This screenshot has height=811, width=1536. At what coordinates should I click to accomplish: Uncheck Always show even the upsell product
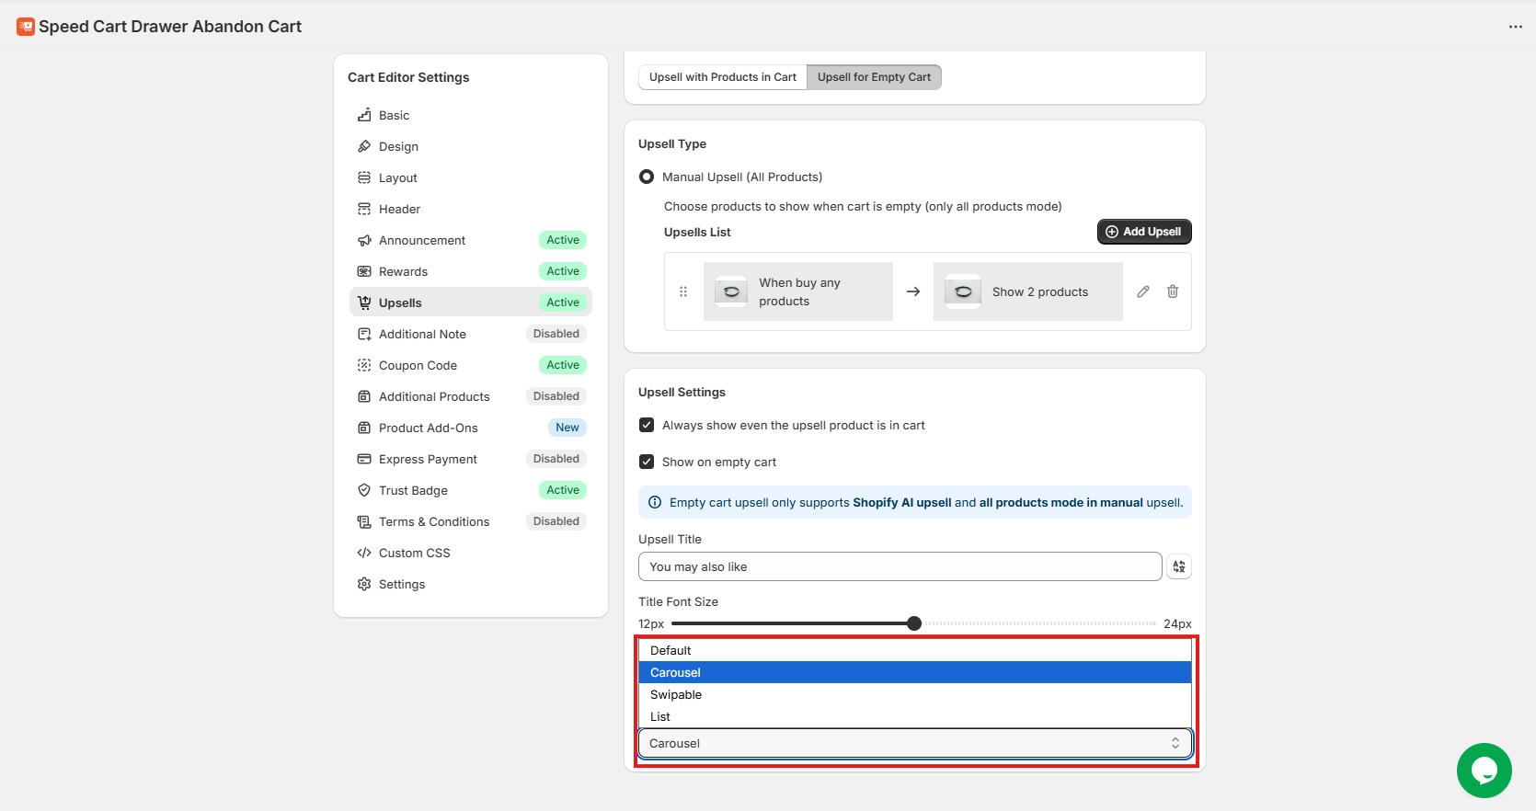[x=647, y=425]
